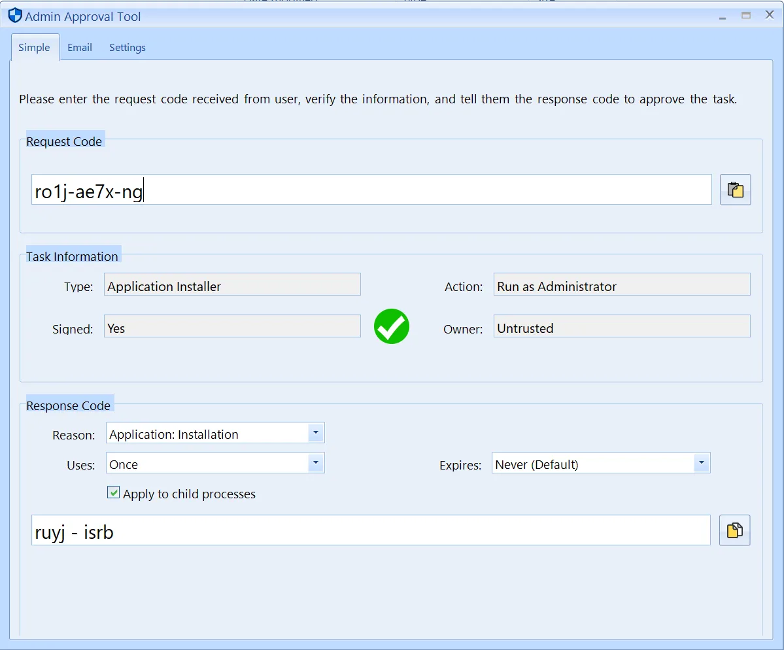This screenshot has width=784, height=650.
Task: Click the green signature verification checkmark
Action: (x=391, y=326)
